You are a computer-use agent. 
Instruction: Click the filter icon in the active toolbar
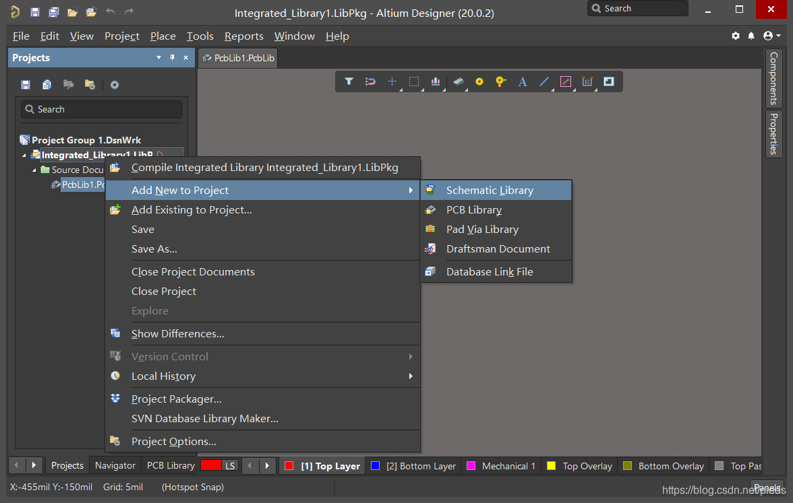click(x=349, y=81)
